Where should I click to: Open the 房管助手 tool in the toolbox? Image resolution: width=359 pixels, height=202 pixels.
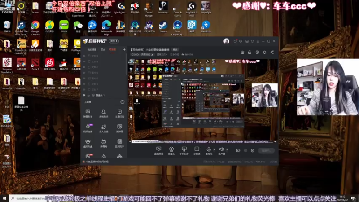(x=104, y=113)
